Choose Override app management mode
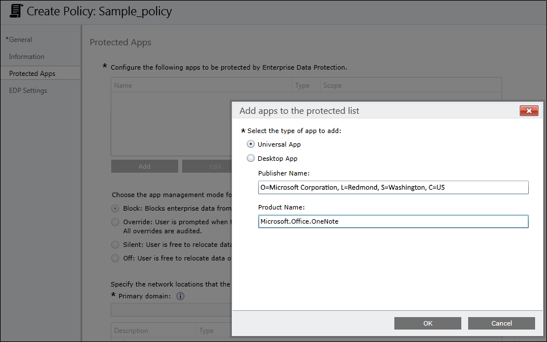Viewport: 547px width, 342px height. [x=116, y=222]
